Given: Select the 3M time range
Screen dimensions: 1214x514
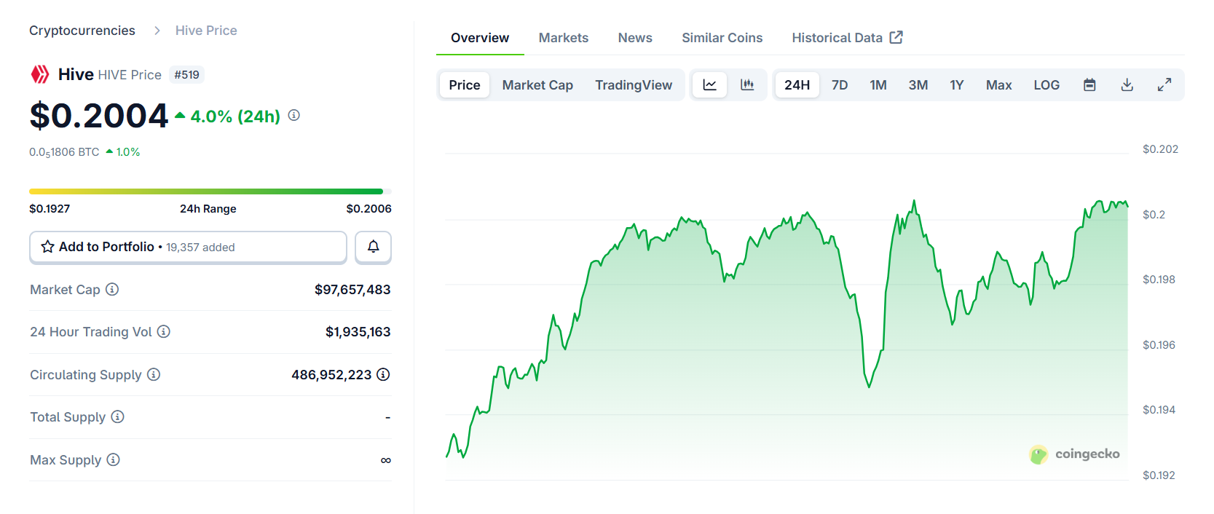Looking at the screenshot, I should [x=918, y=85].
